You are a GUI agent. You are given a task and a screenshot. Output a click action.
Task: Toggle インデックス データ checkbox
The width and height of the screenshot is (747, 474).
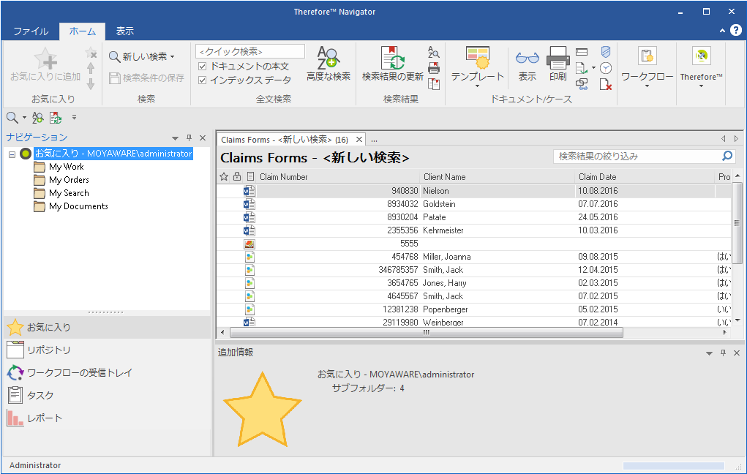203,80
